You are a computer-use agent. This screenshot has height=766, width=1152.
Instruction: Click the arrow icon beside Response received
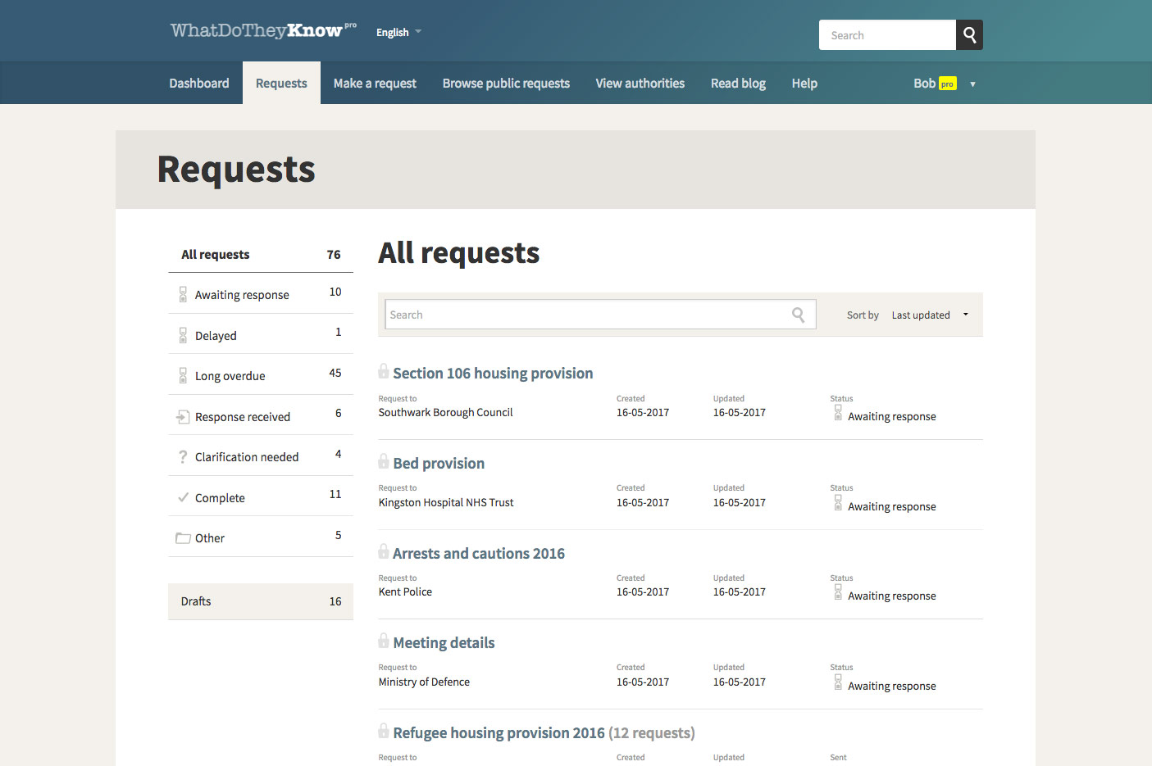pos(183,417)
